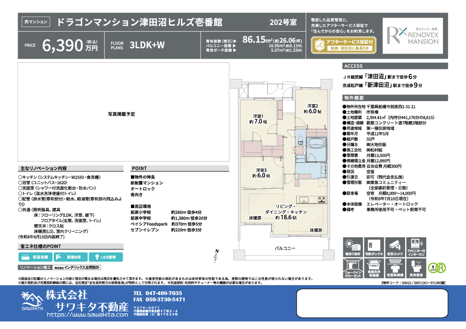Click the LED照明 bulb badge

pyautogui.click(x=106, y=257)
